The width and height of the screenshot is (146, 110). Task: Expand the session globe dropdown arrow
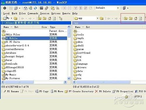[x=128, y=8]
